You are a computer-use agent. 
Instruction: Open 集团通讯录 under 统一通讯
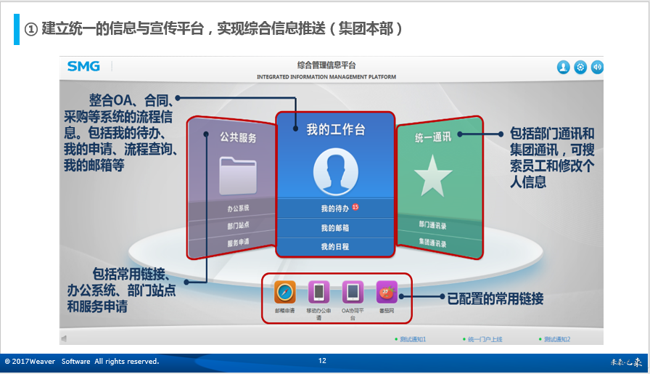tap(433, 243)
